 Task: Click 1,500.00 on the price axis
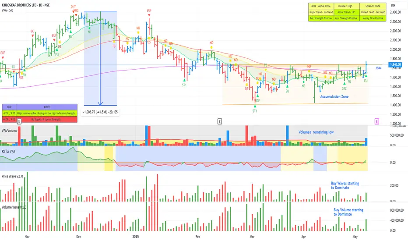[395, 96]
